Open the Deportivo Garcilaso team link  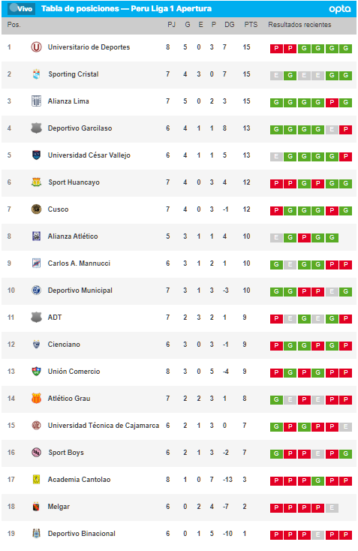[x=80, y=128]
